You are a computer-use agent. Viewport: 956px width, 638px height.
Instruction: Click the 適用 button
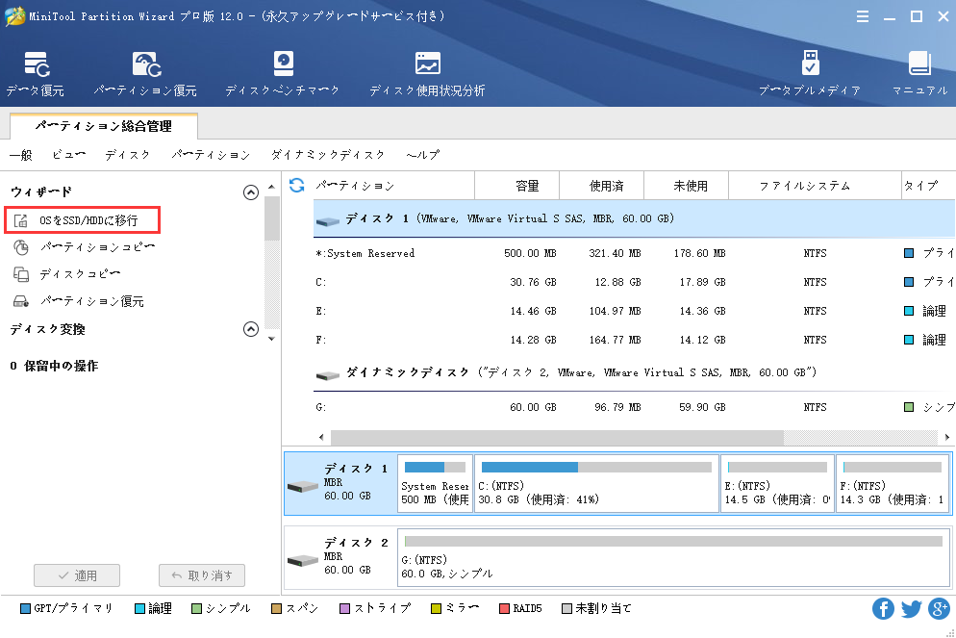(77, 575)
